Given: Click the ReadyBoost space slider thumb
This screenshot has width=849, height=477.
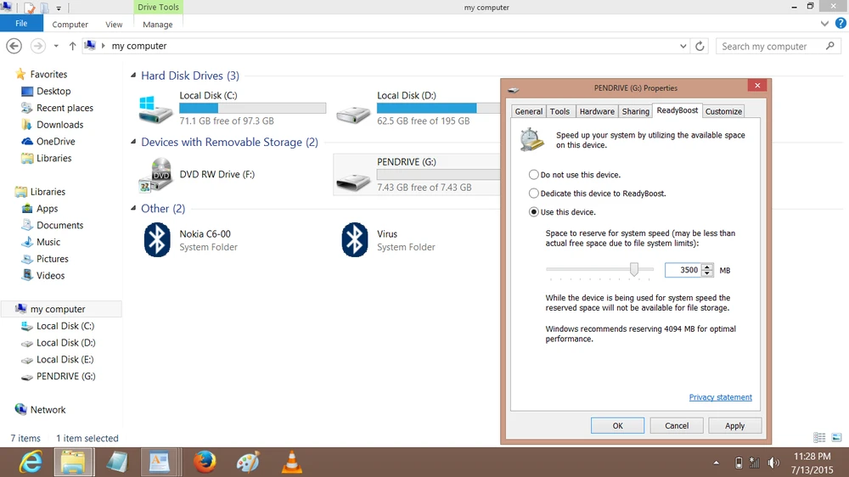Looking at the screenshot, I should coord(634,269).
